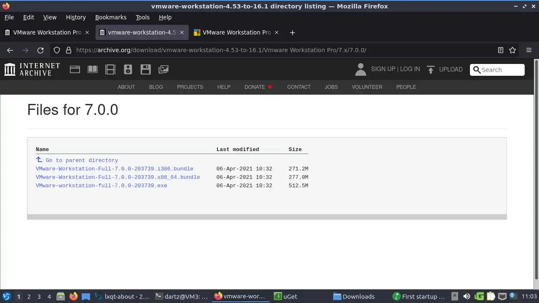The image size is (539, 303).
Task: Download the i386.bundle file
Action: tap(115, 169)
